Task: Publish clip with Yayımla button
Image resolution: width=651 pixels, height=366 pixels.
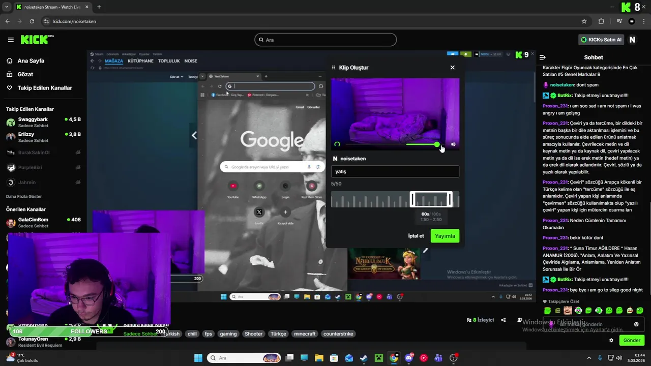Action: pos(445,236)
